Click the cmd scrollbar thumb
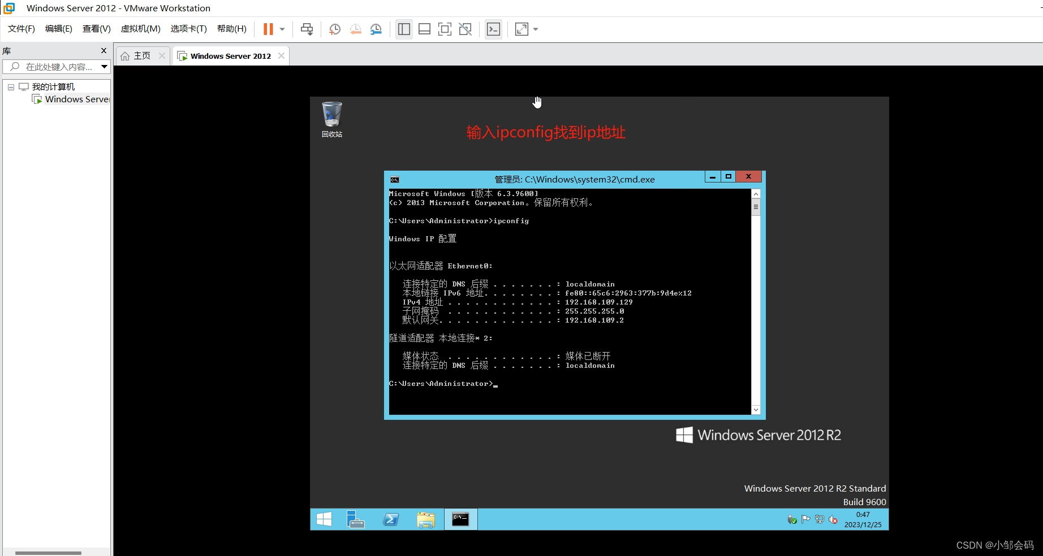This screenshot has height=556, width=1043. tap(756, 207)
